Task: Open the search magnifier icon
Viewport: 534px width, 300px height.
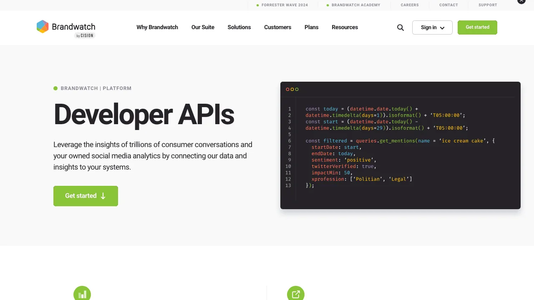Action: (400, 27)
